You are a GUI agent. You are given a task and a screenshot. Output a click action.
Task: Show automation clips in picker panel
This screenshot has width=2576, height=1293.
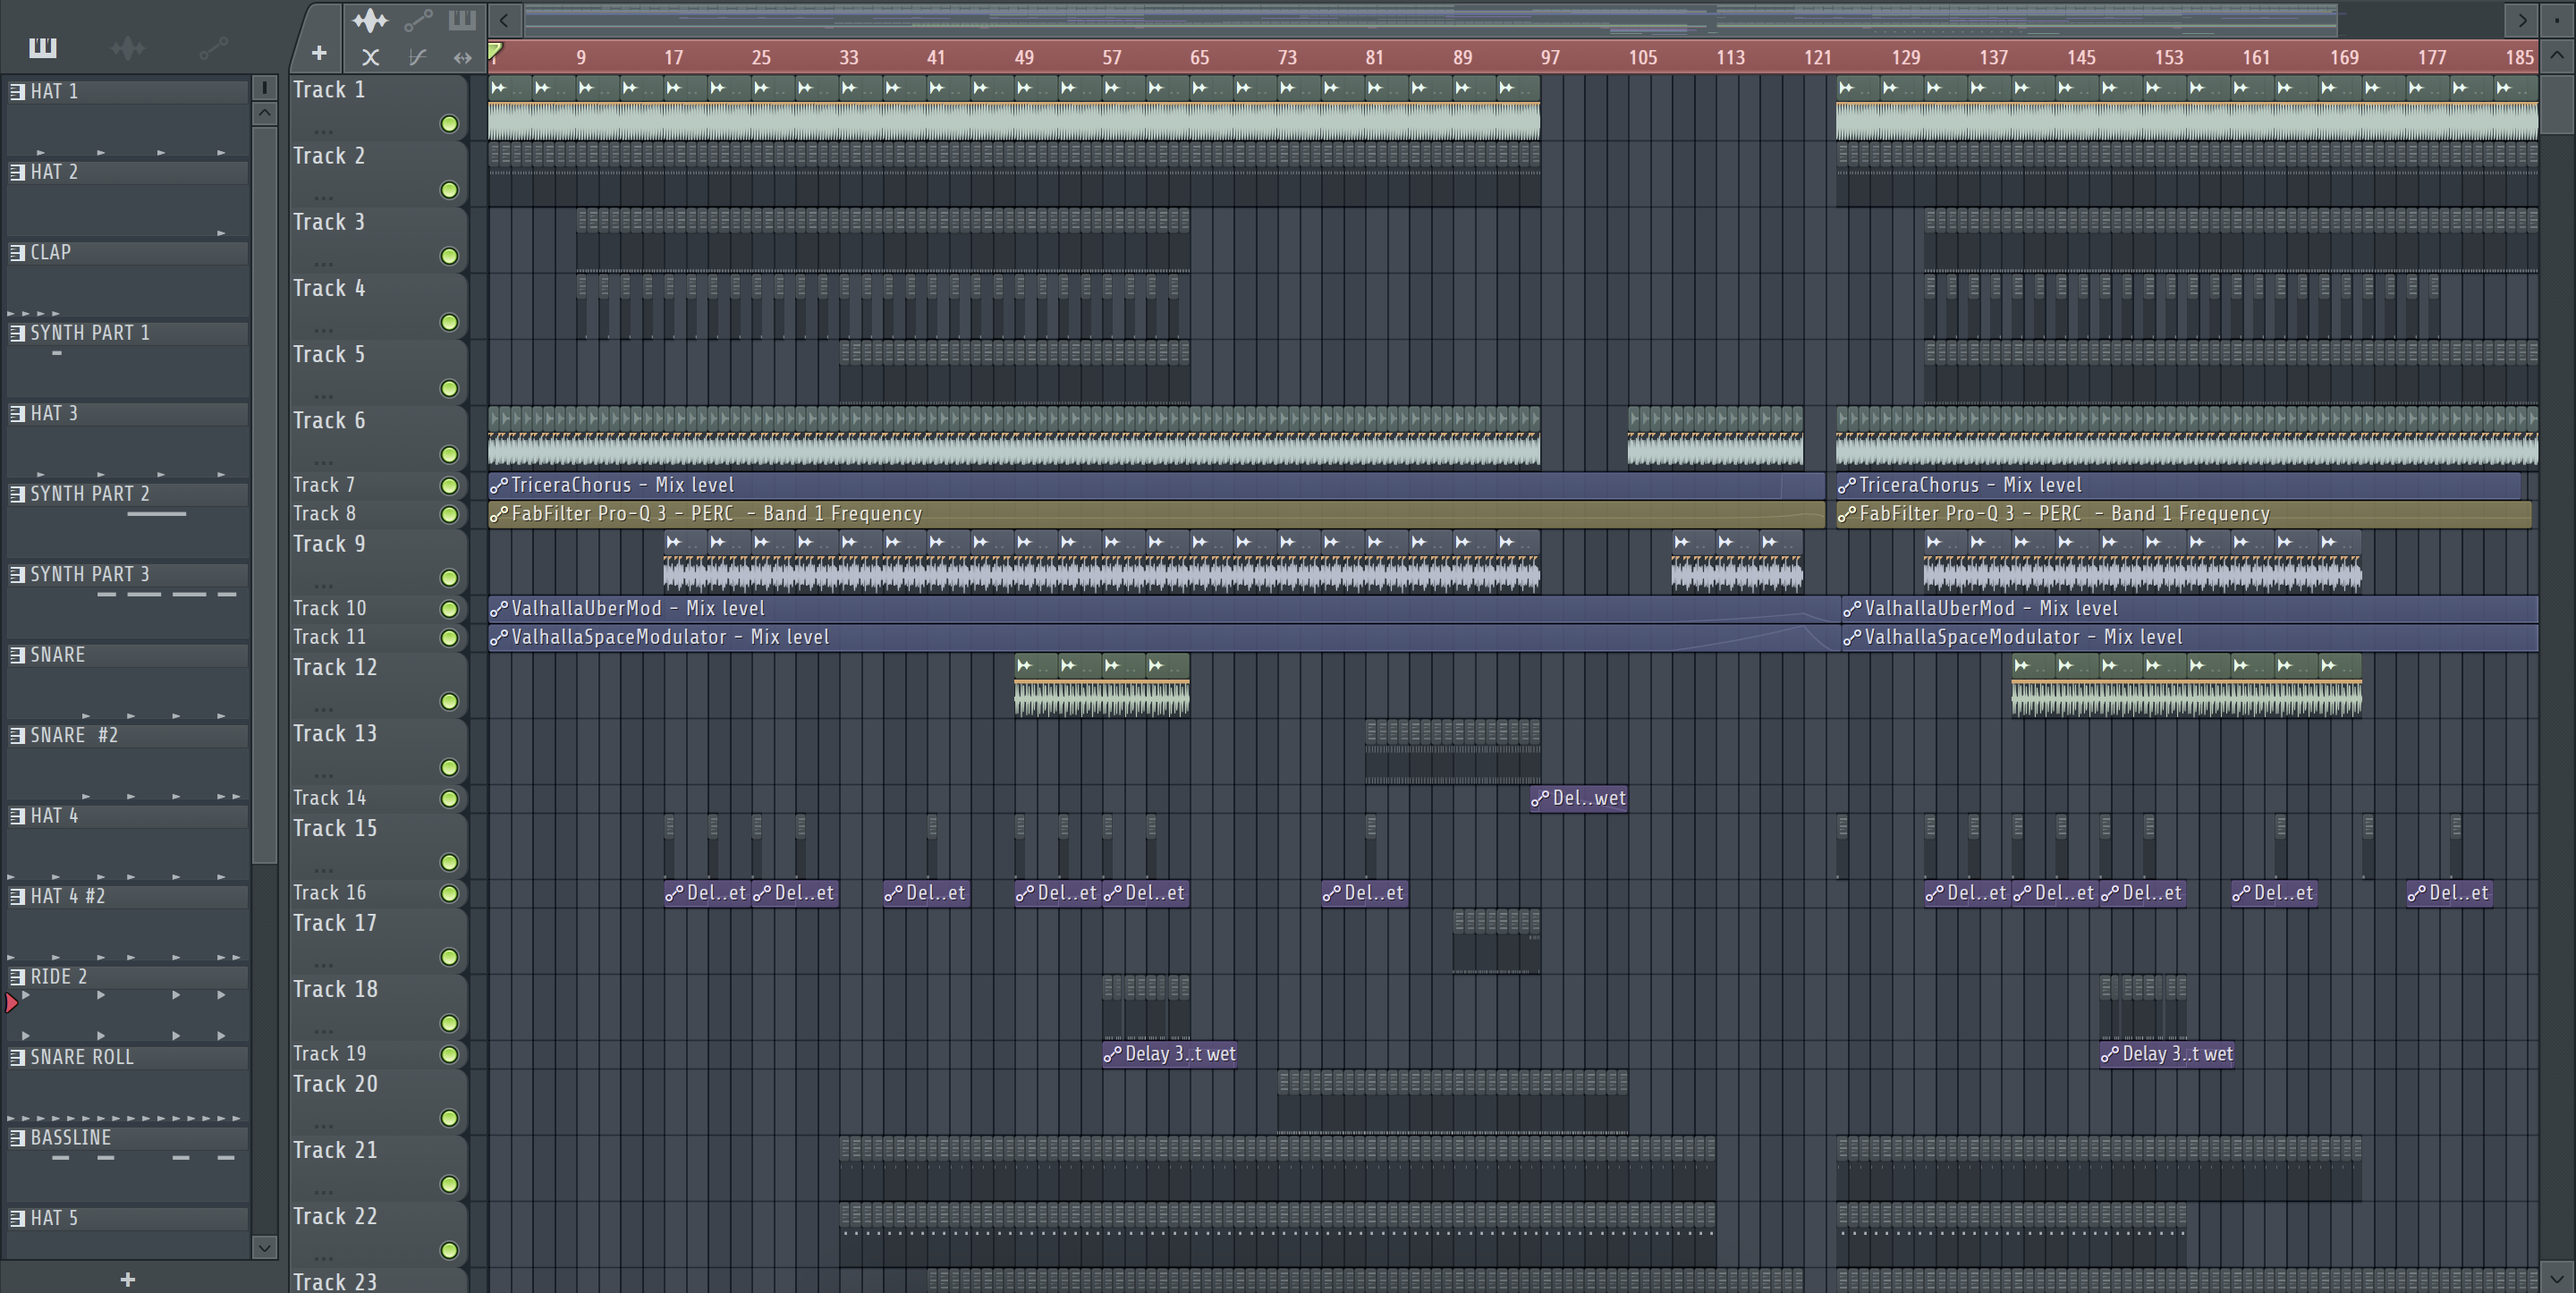(x=213, y=47)
